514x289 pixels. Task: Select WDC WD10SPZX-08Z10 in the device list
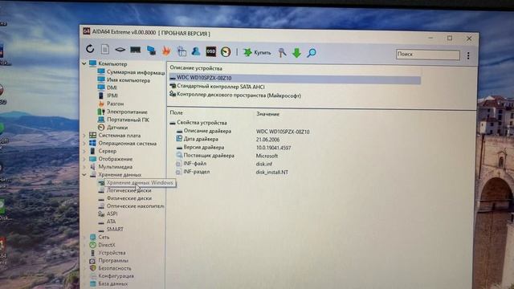tap(295, 79)
